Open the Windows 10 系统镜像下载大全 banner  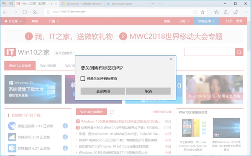(x=33, y=89)
